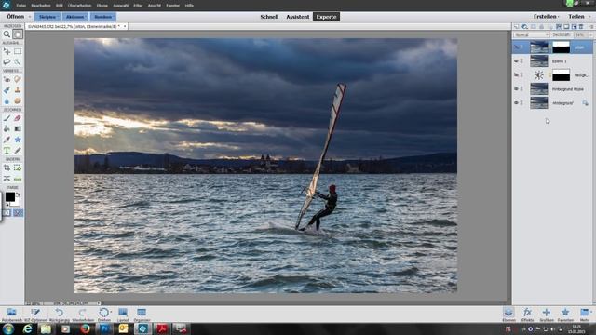
Task: Open the Skripte dropdown button
Action: 47,17
